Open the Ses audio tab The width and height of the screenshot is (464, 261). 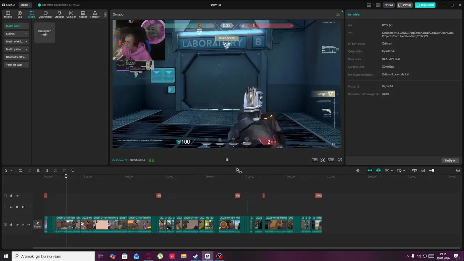tap(20, 14)
